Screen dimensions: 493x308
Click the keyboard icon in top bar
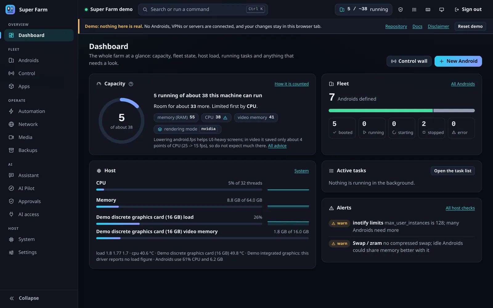click(428, 10)
